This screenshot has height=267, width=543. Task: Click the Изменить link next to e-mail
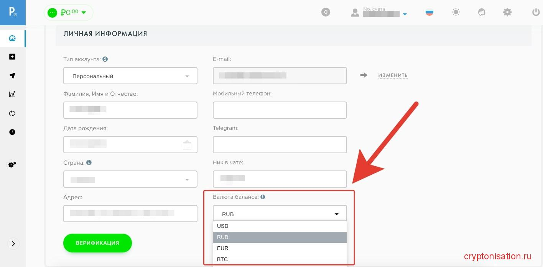(x=393, y=75)
